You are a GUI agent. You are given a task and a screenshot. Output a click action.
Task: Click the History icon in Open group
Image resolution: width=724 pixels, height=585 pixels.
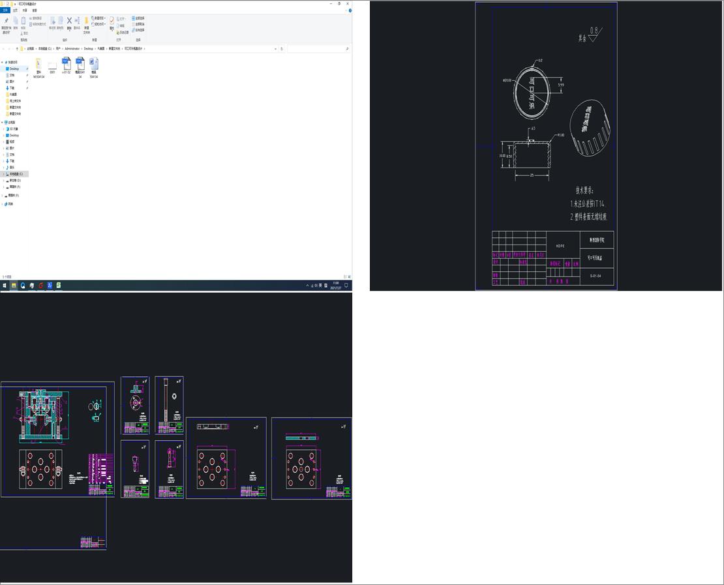[x=123, y=33]
